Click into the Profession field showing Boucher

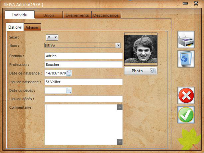coord(84,65)
